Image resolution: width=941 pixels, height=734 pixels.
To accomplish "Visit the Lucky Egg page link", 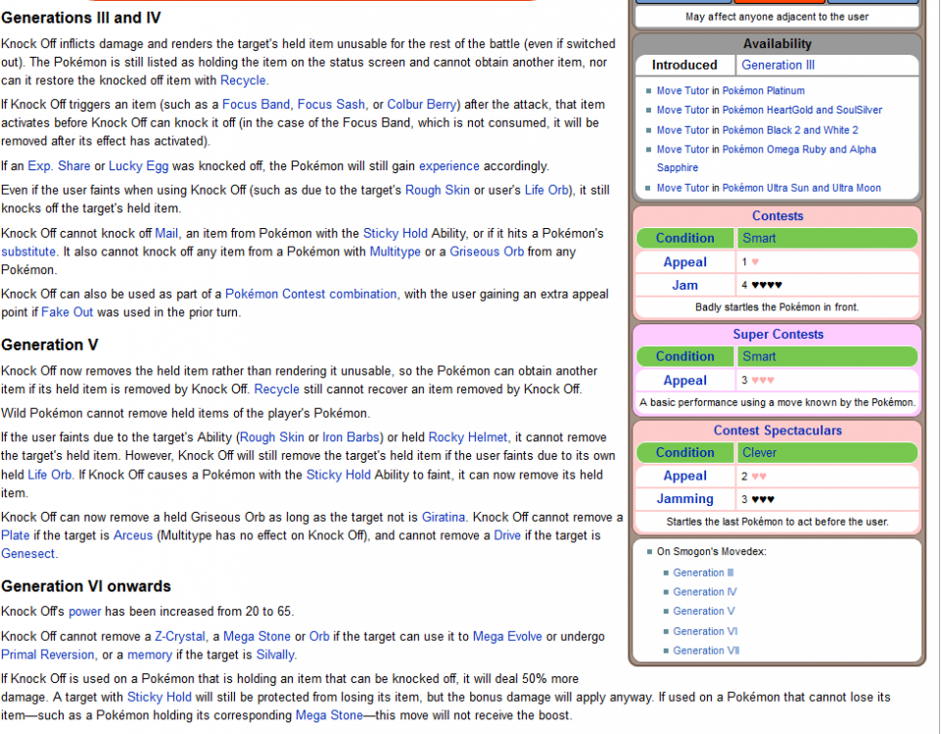I will point(138,166).
